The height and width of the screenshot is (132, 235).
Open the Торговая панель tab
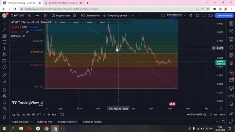(x=92, y=122)
